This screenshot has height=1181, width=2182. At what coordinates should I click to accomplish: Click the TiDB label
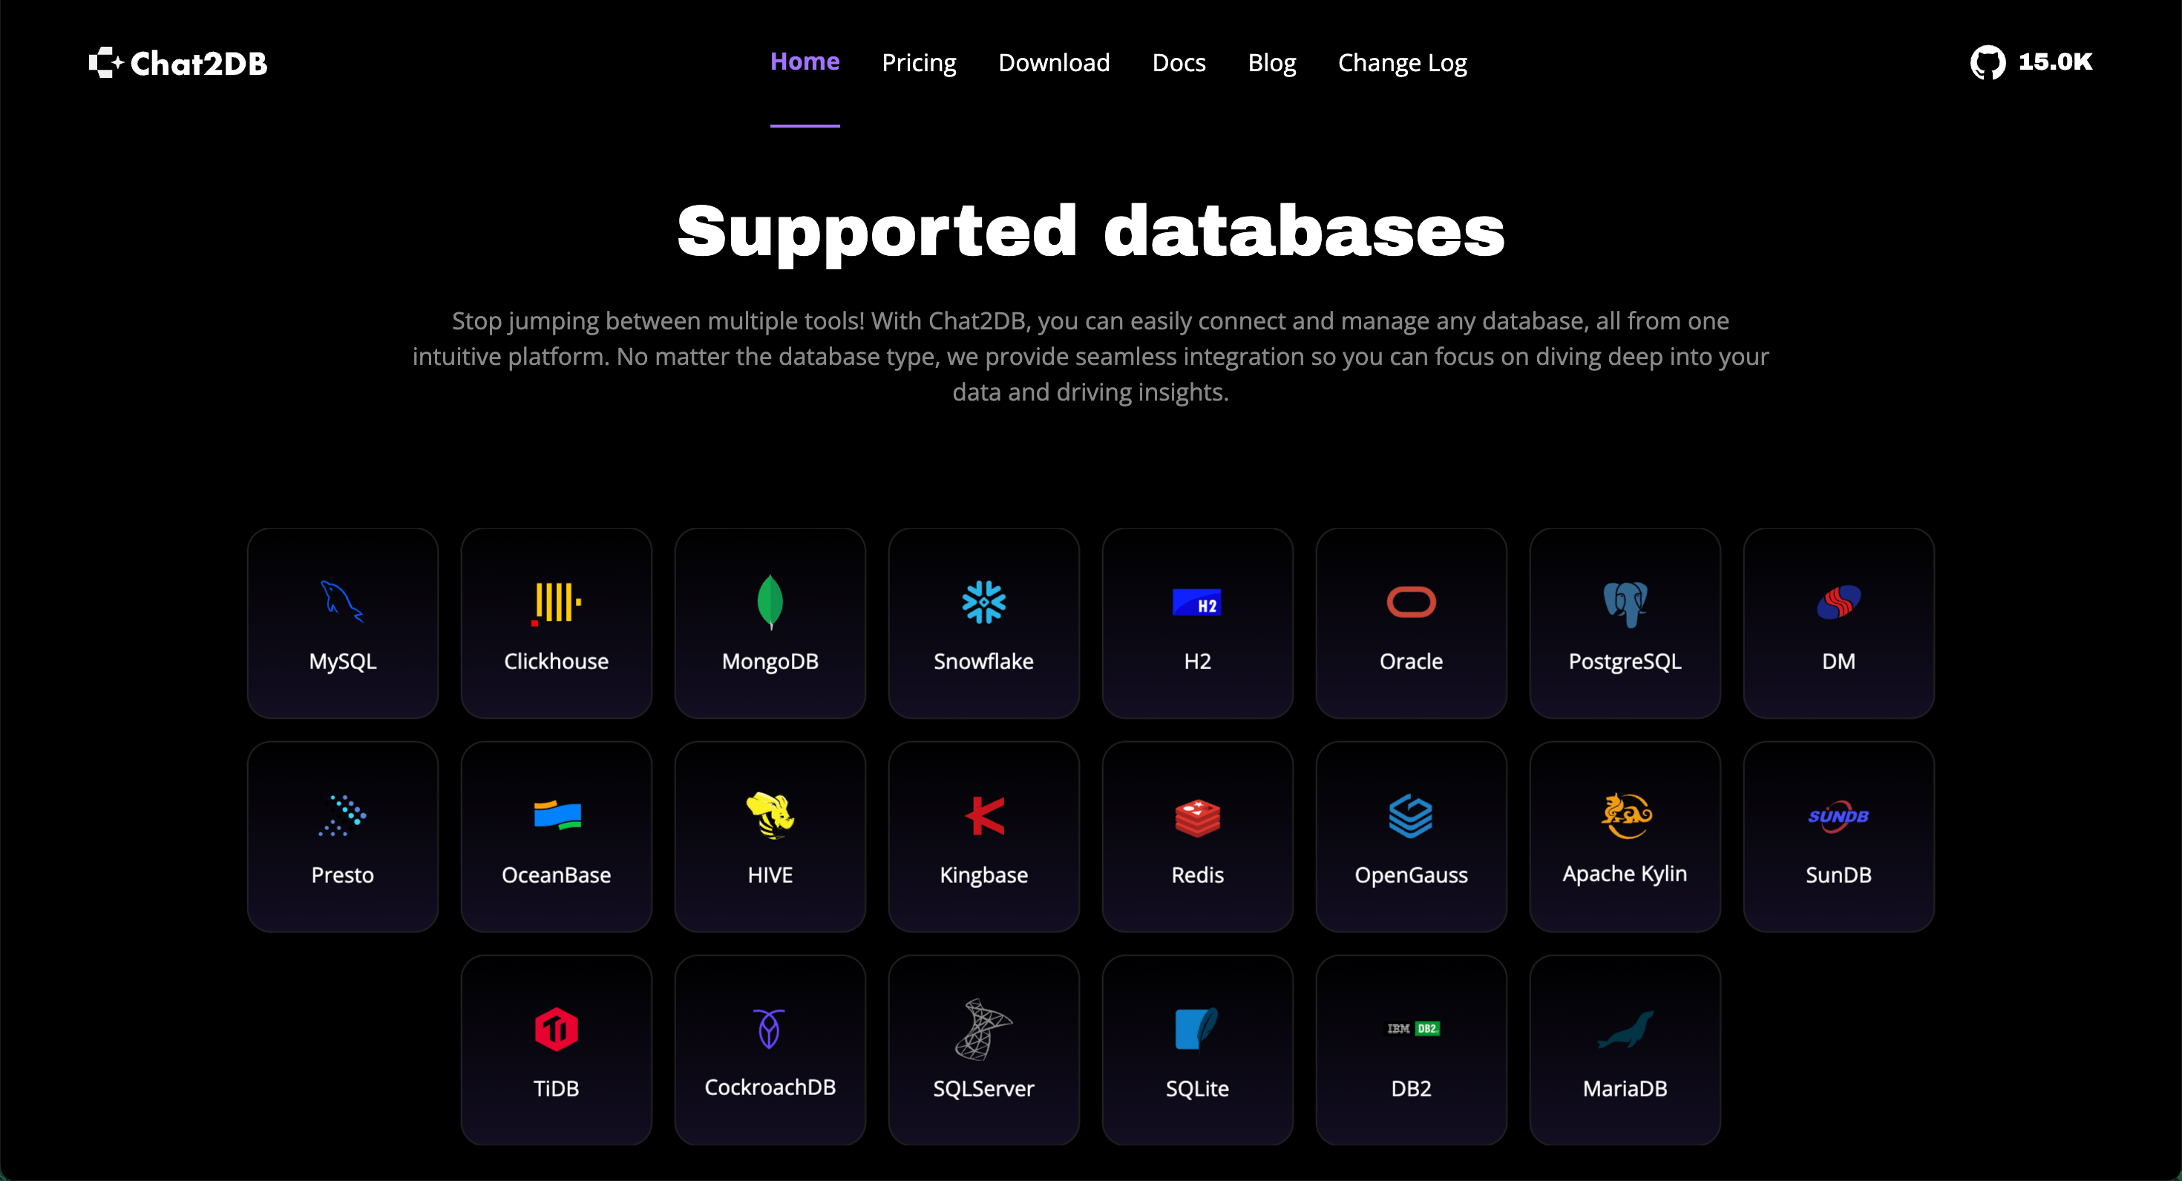point(557,1088)
